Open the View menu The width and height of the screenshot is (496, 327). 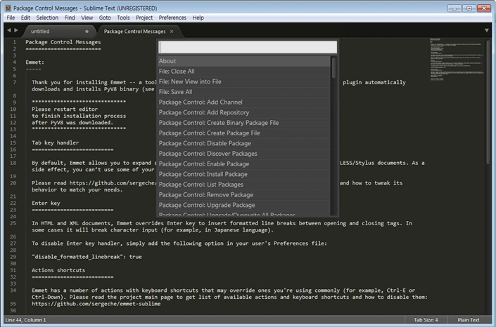point(87,18)
